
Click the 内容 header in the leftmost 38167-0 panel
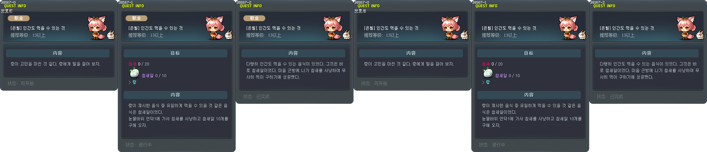click(57, 53)
